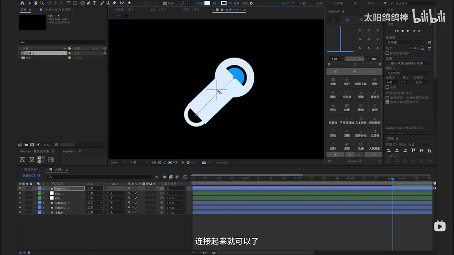Select the Pen tool

click(x=89, y=3)
